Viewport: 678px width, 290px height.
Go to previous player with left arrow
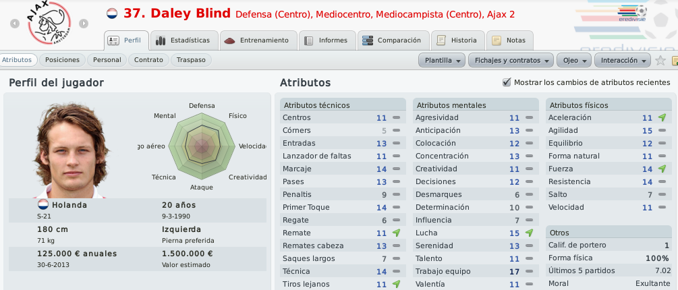point(15,24)
